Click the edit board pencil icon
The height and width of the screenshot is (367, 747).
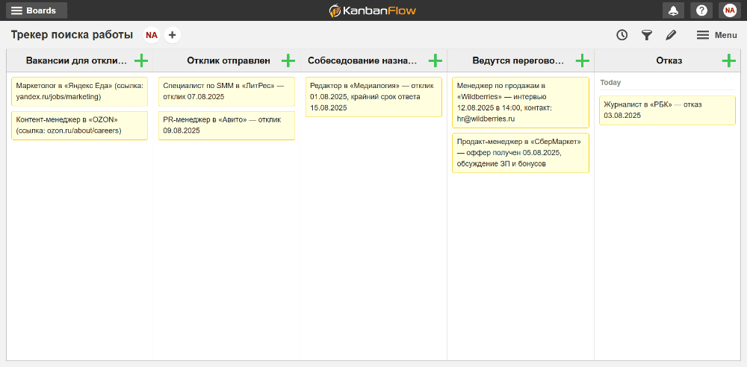pyautogui.click(x=671, y=35)
